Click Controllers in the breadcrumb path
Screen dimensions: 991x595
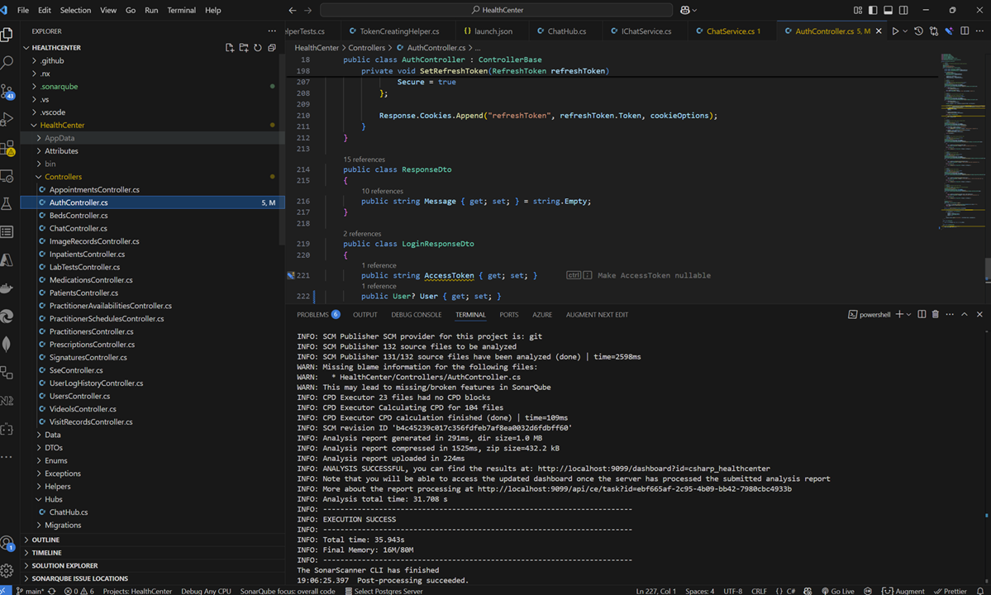pos(367,48)
